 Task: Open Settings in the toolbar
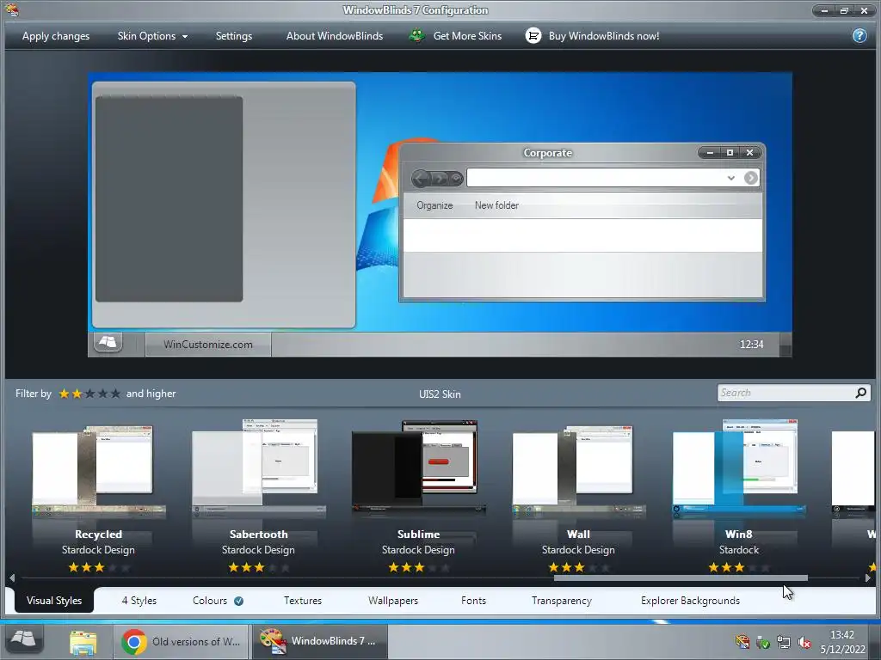(x=234, y=36)
